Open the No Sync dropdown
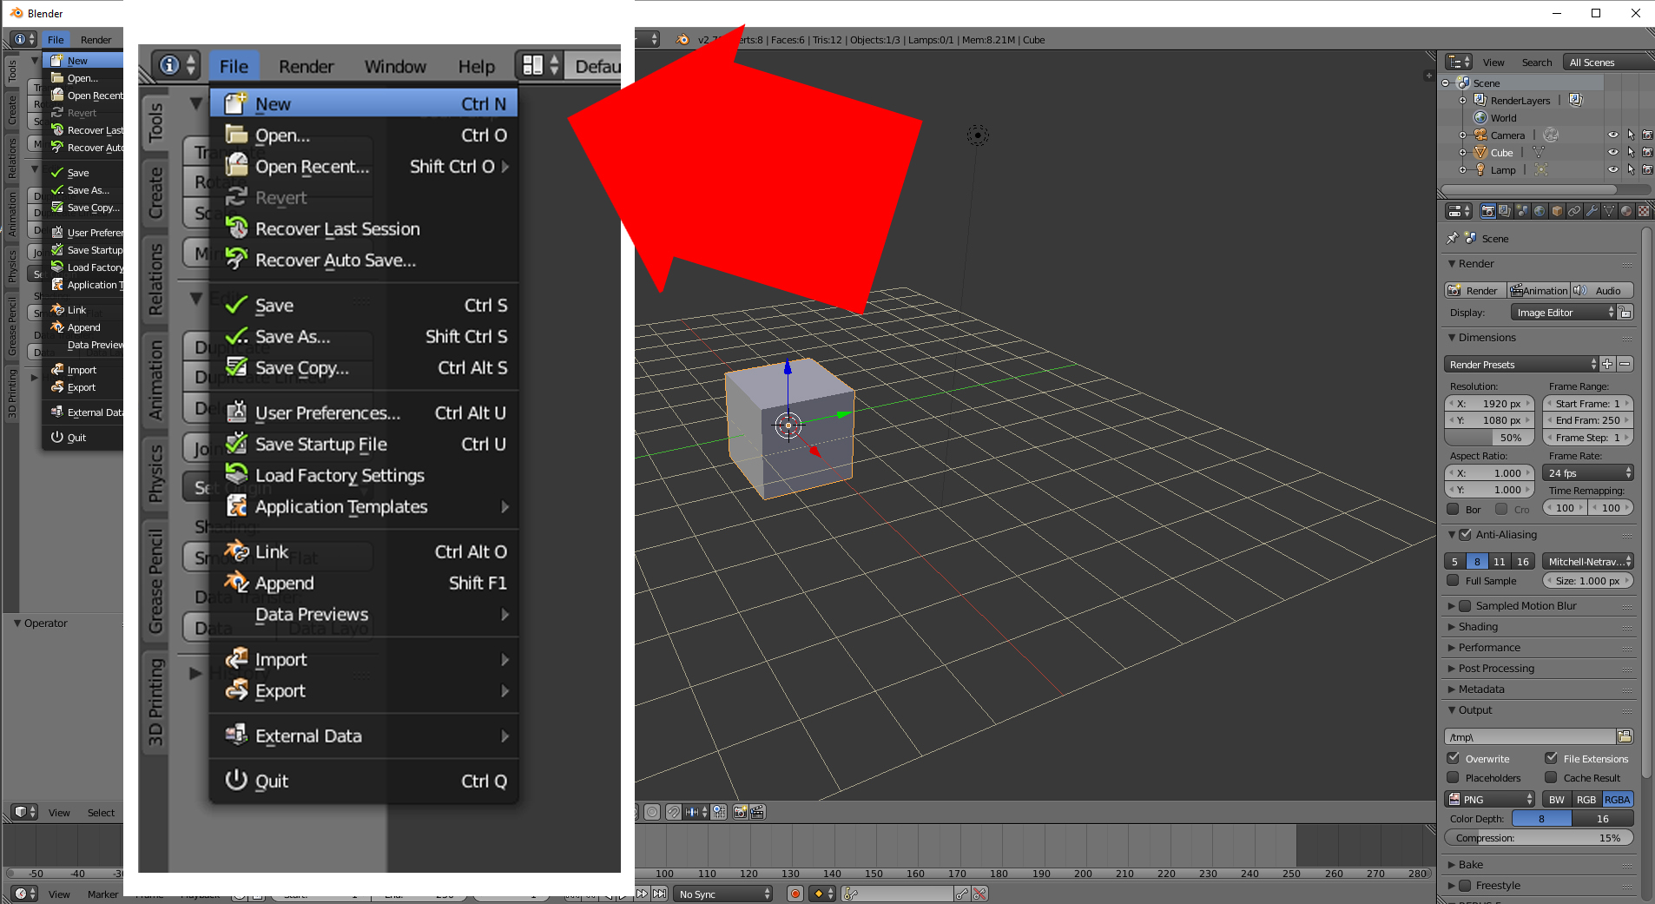The height and width of the screenshot is (904, 1655). [x=724, y=894]
